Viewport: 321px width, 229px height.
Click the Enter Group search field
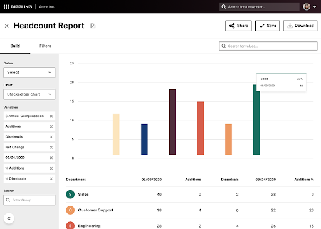tap(29, 200)
